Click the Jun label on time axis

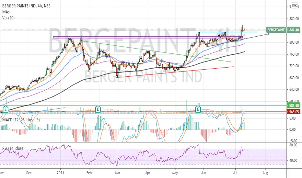[x=203, y=173]
